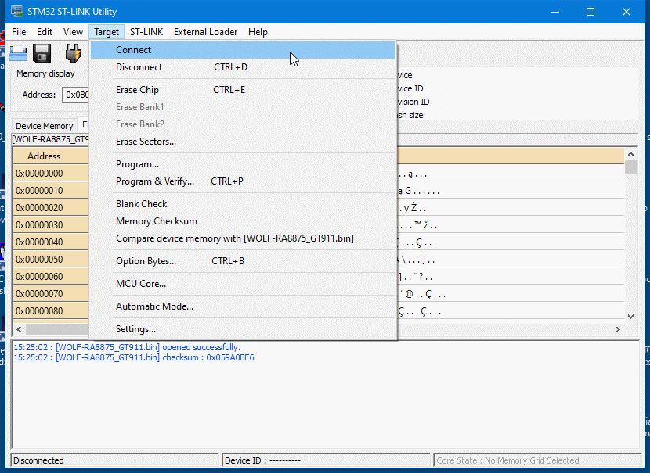This screenshot has width=650, height=473.
Task: Click the Open file toolbar icon
Action: tap(17, 53)
